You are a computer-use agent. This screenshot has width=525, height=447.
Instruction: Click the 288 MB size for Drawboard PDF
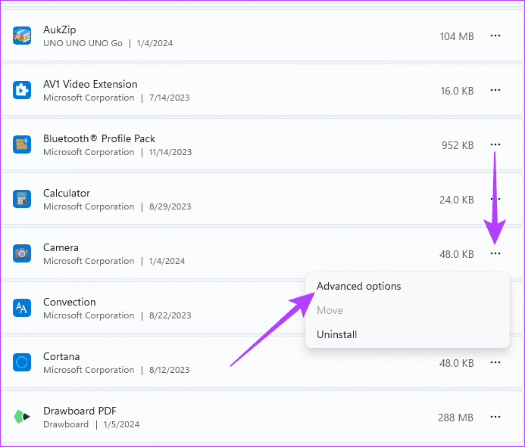tap(456, 418)
